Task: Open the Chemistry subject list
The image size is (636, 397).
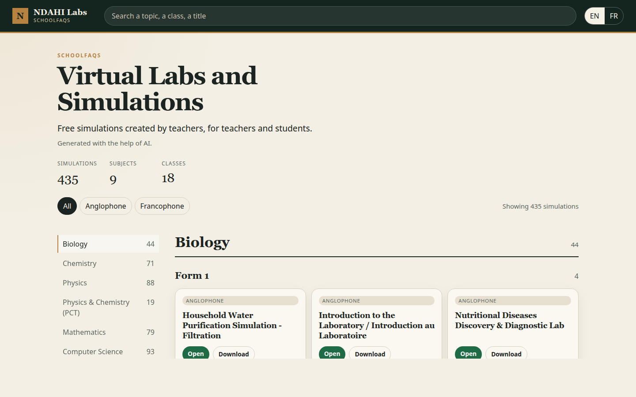Action: [108, 263]
